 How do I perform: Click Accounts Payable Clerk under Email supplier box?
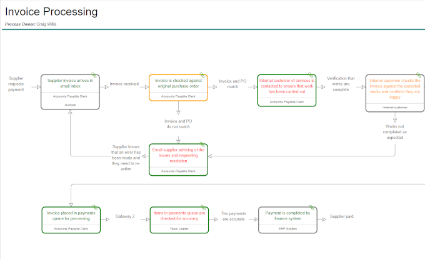click(x=178, y=171)
